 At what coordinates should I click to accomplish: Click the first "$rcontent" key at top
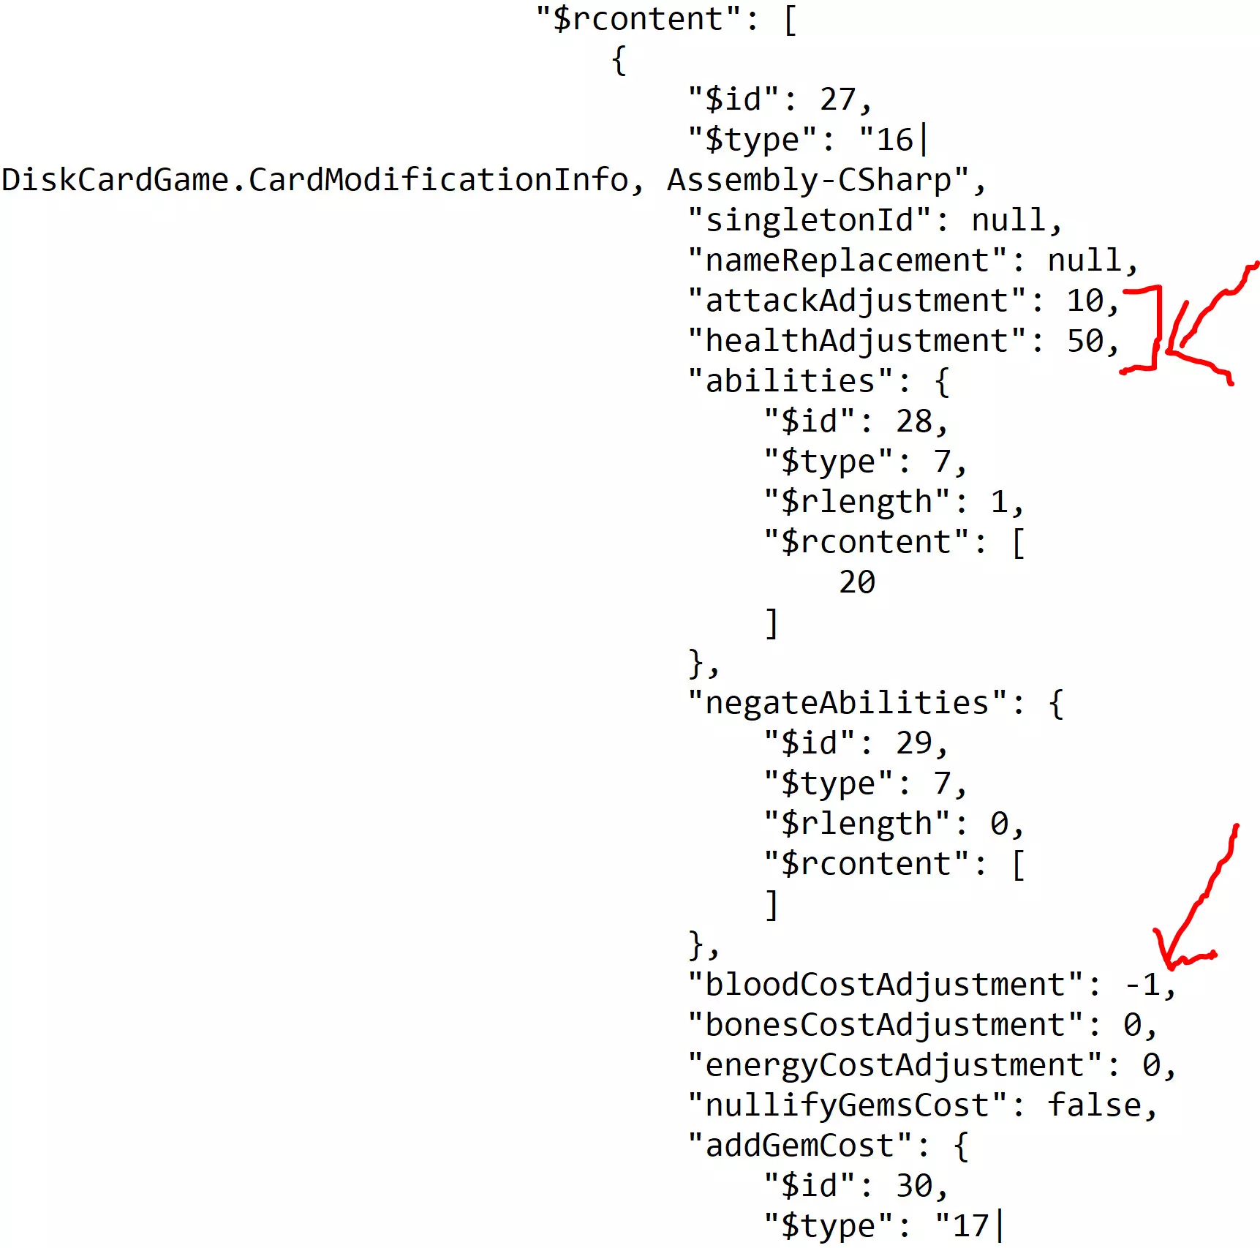(638, 19)
